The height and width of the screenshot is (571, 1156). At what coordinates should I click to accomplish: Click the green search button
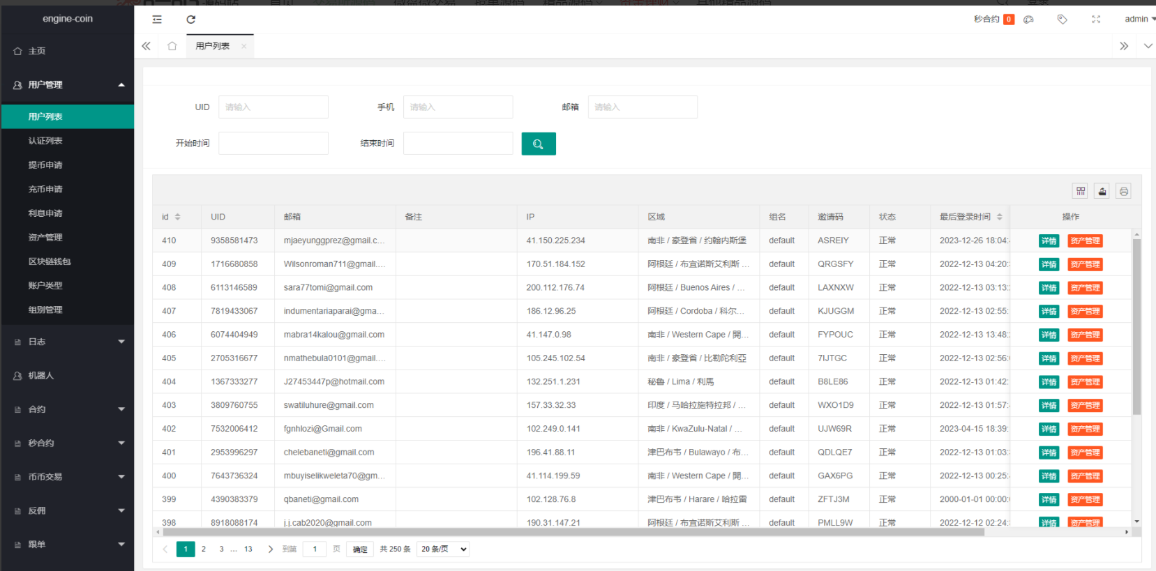pos(538,144)
